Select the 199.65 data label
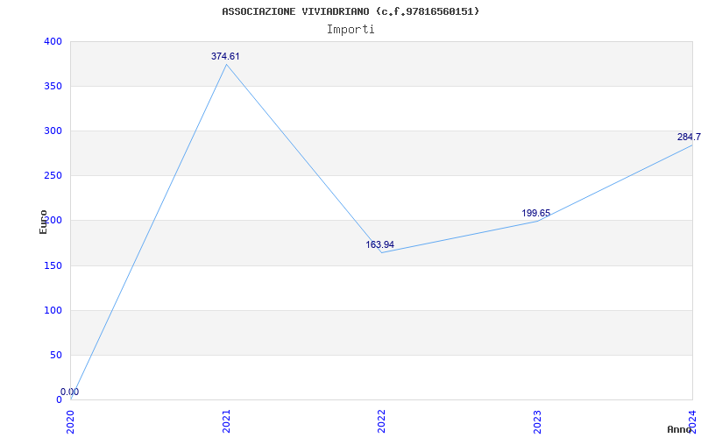 535,213
